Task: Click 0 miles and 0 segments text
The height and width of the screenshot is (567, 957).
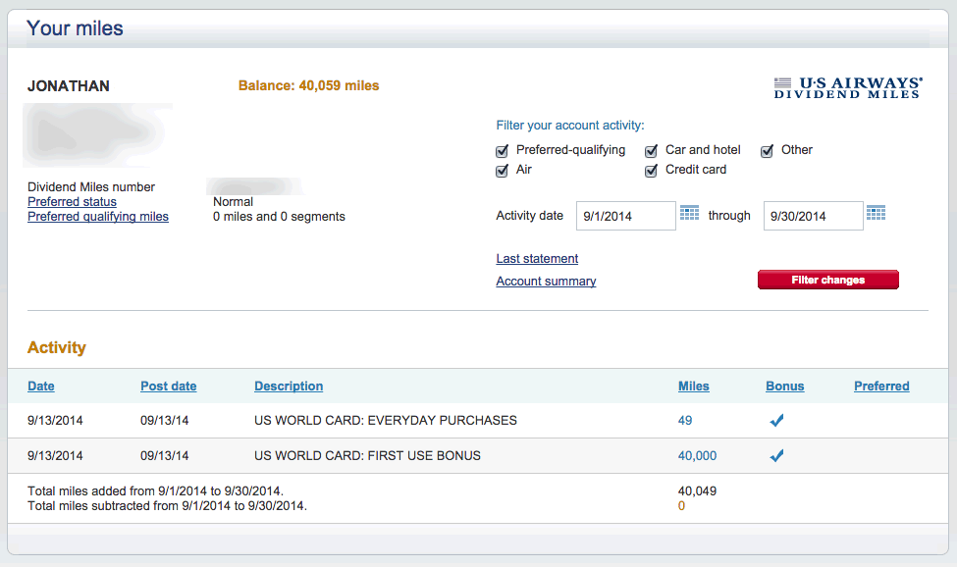Action: pyautogui.click(x=279, y=217)
